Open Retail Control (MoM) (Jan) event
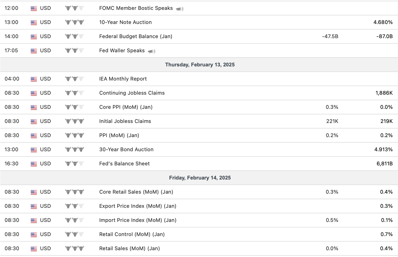The image size is (398, 257). point(132,234)
